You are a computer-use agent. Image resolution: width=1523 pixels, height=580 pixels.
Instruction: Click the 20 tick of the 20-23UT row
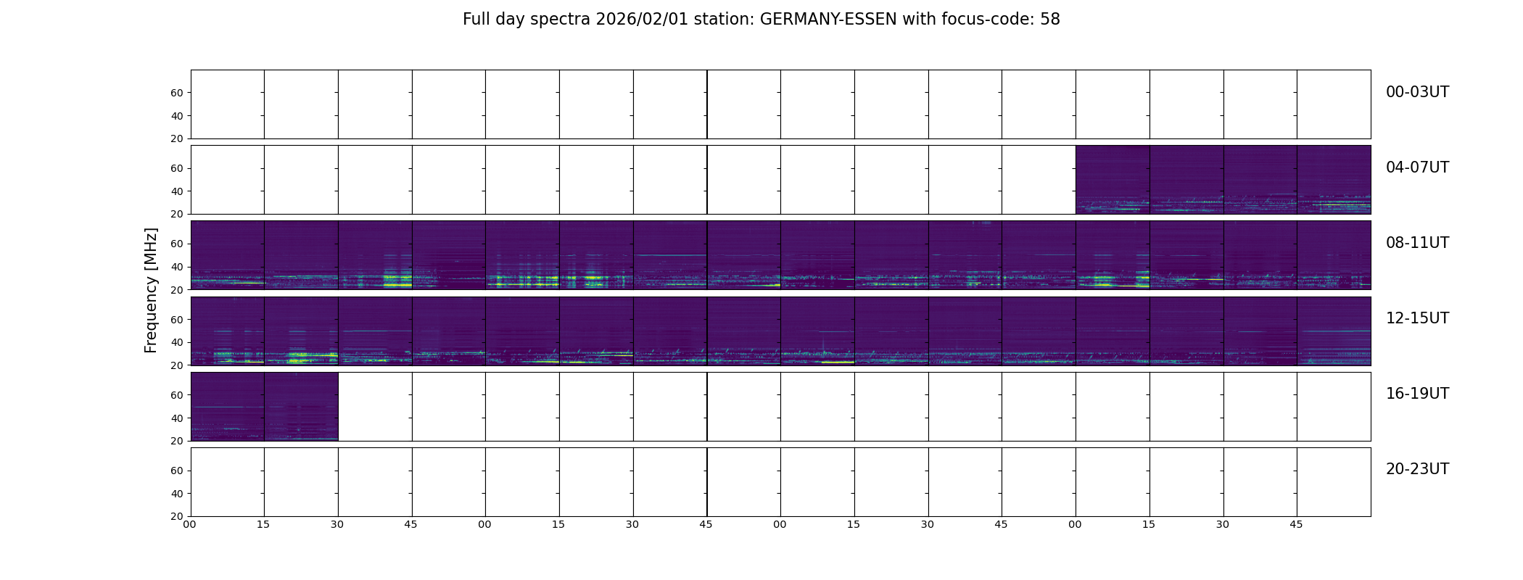click(x=176, y=517)
